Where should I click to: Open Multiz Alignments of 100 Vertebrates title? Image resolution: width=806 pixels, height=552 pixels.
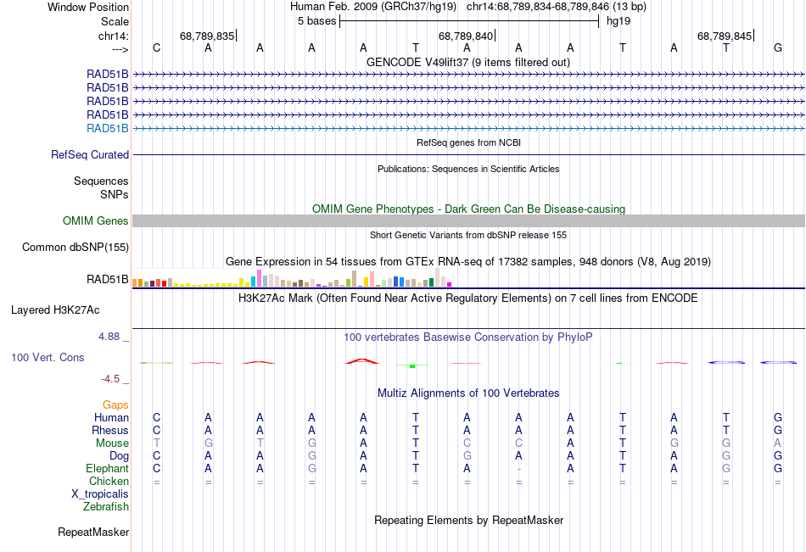468,393
